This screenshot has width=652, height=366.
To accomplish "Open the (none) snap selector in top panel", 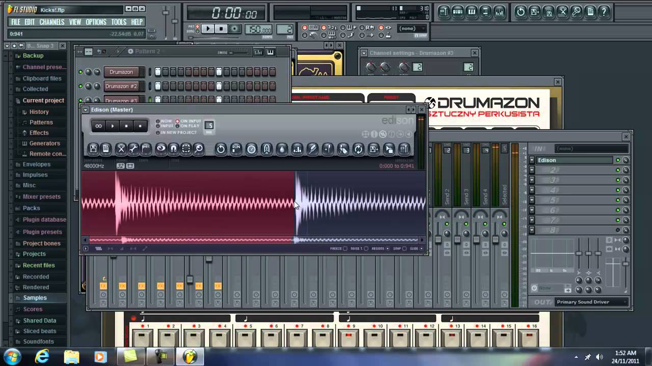I will (412, 29).
